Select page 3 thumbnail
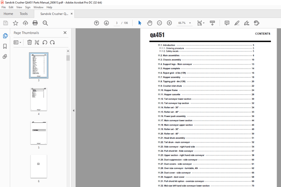281x187 pixels. coord(39,65)
